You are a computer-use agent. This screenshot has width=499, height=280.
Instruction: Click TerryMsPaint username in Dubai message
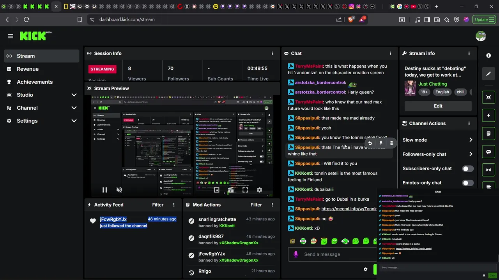[x=309, y=199]
